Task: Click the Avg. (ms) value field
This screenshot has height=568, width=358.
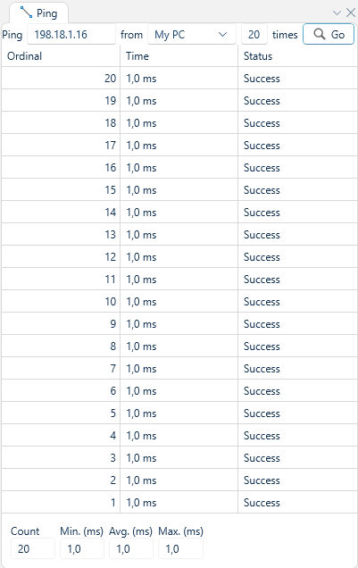Action: (131, 548)
